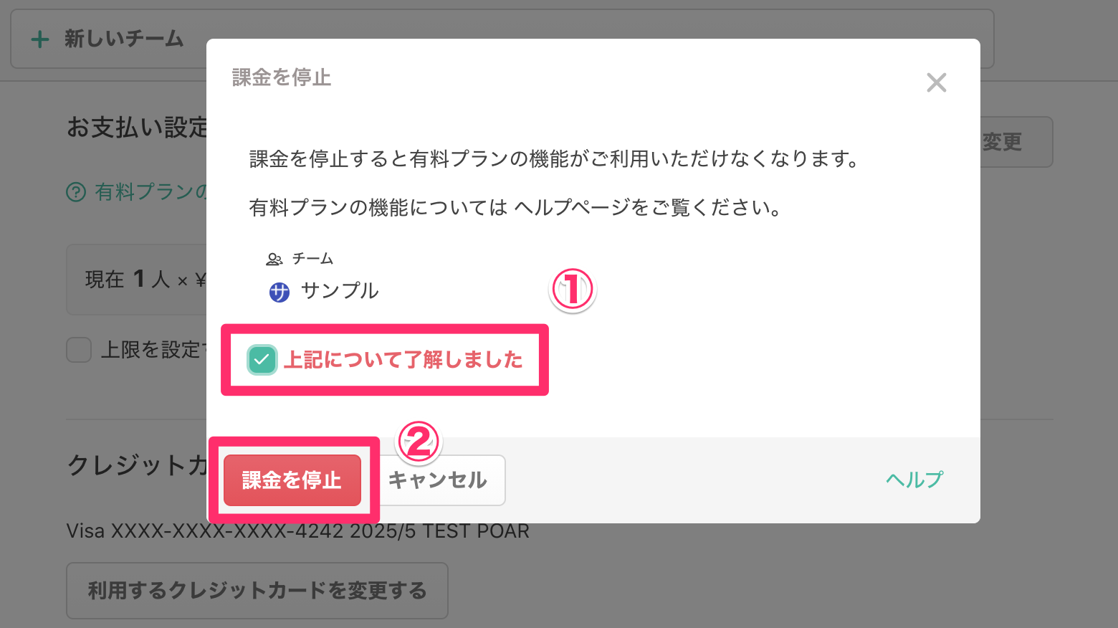The width and height of the screenshot is (1118, 628).
Task: Click 利用するクレジットカードを変更する button
Action: [x=257, y=591]
